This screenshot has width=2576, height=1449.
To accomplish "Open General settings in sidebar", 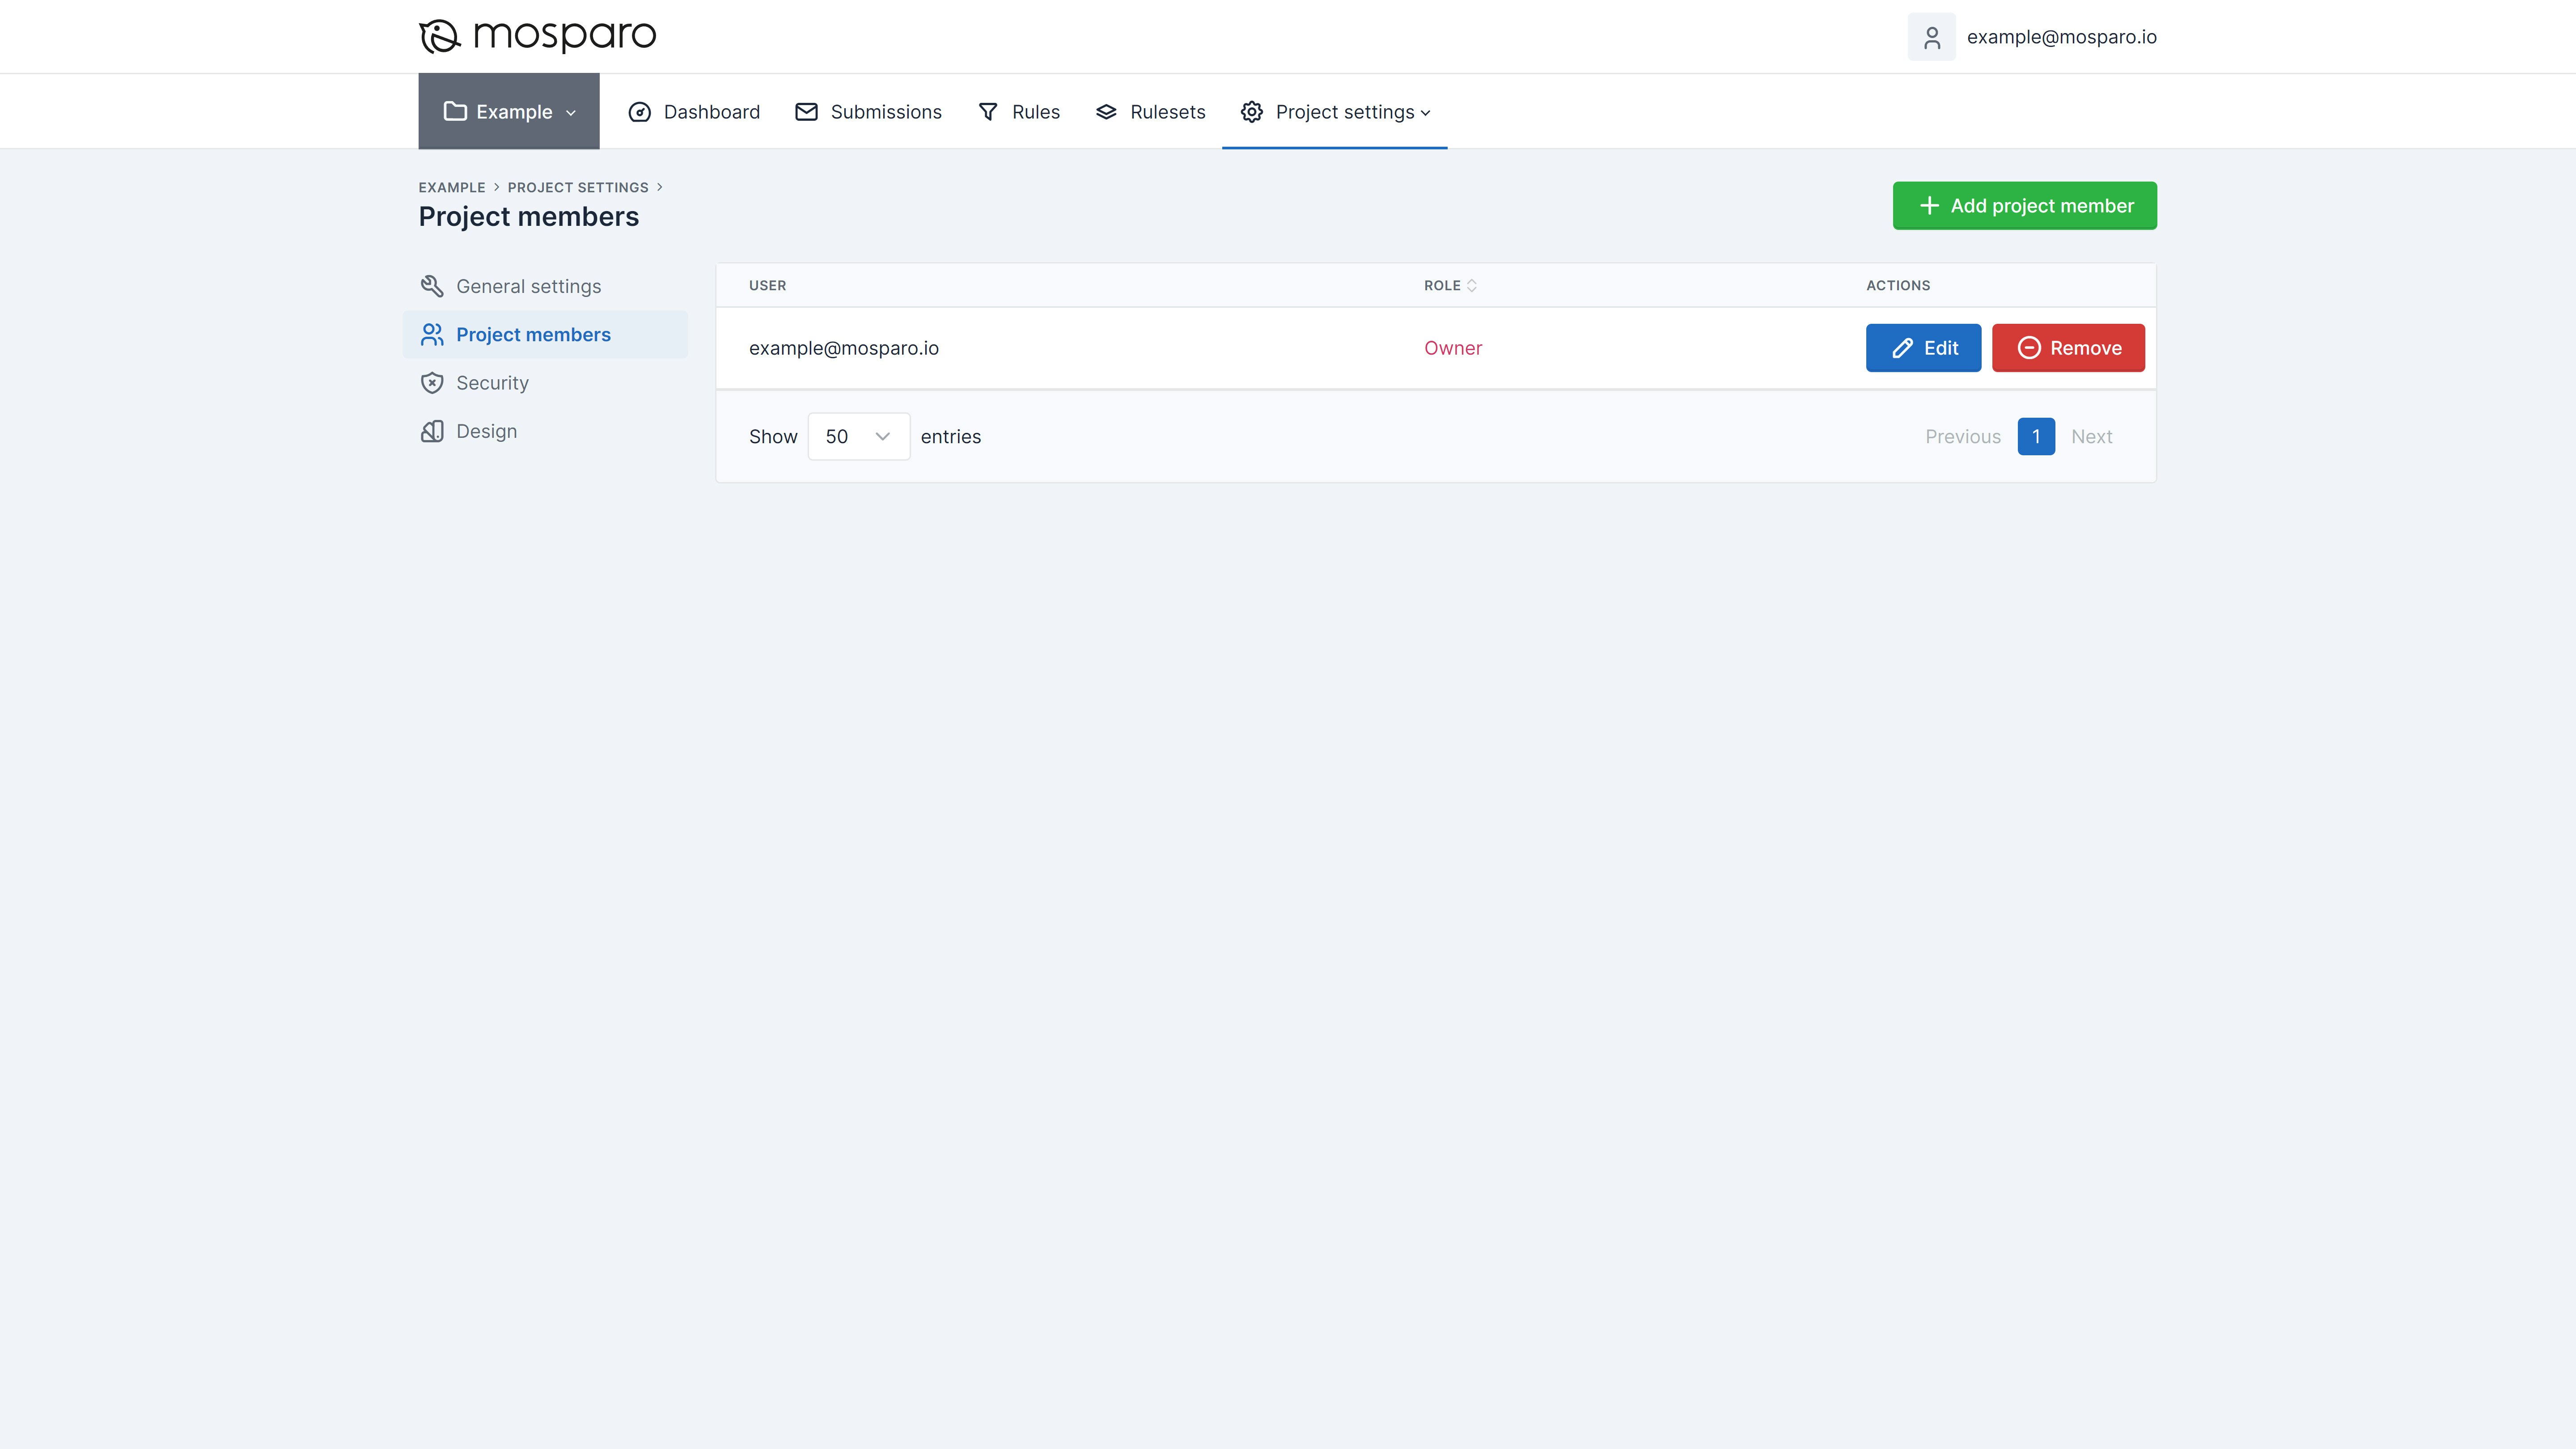I will coord(545,286).
